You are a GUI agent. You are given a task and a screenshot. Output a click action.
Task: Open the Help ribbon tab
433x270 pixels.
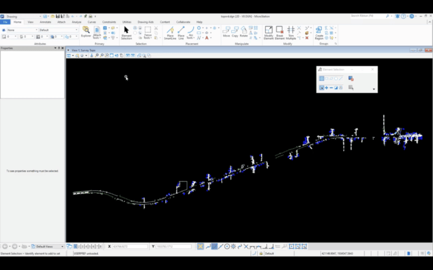point(199,22)
